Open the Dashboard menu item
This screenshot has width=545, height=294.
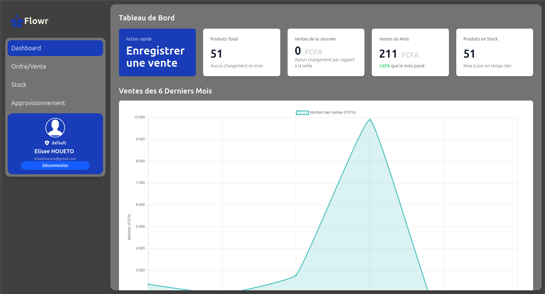pyautogui.click(x=55, y=48)
